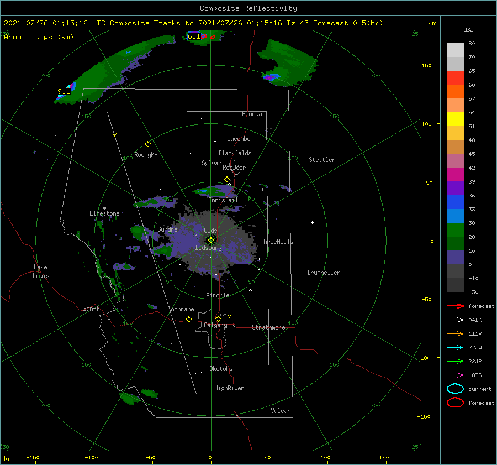Click the storm top label 6.1
Viewport: 497px width, 465px height.
pyautogui.click(x=194, y=36)
